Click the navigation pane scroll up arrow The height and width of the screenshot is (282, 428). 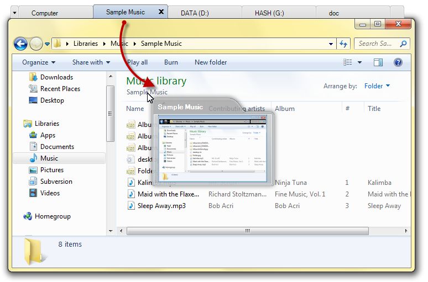[111, 76]
